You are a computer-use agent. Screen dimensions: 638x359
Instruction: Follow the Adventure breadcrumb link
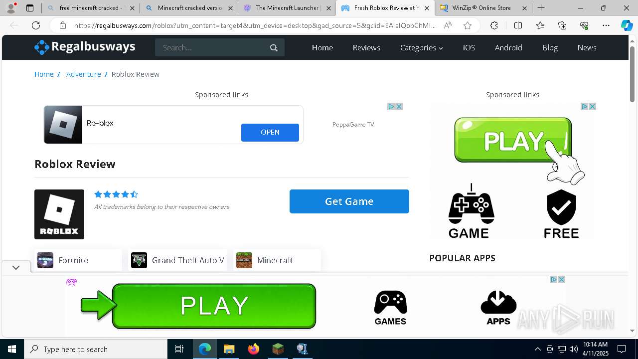(x=84, y=74)
